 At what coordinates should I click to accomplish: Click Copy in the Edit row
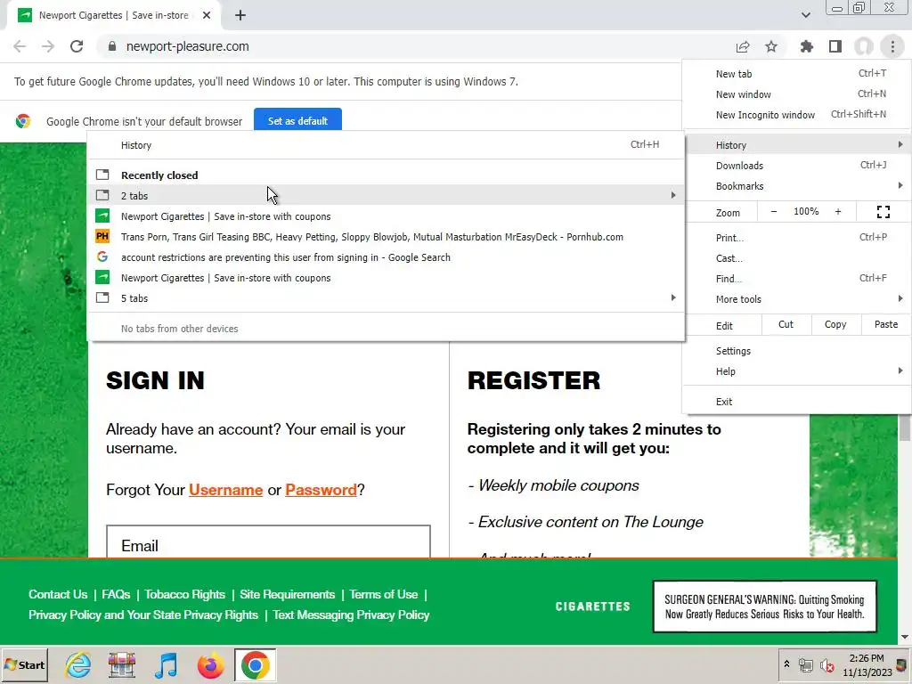coord(835,324)
